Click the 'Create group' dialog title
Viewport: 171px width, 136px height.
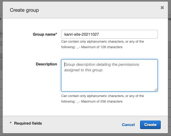tap(24, 10)
